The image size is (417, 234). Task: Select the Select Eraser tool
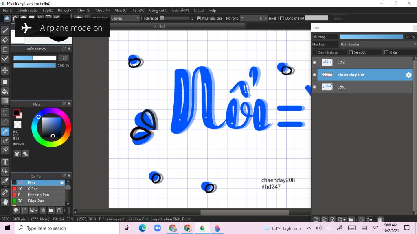[x=5, y=150]
